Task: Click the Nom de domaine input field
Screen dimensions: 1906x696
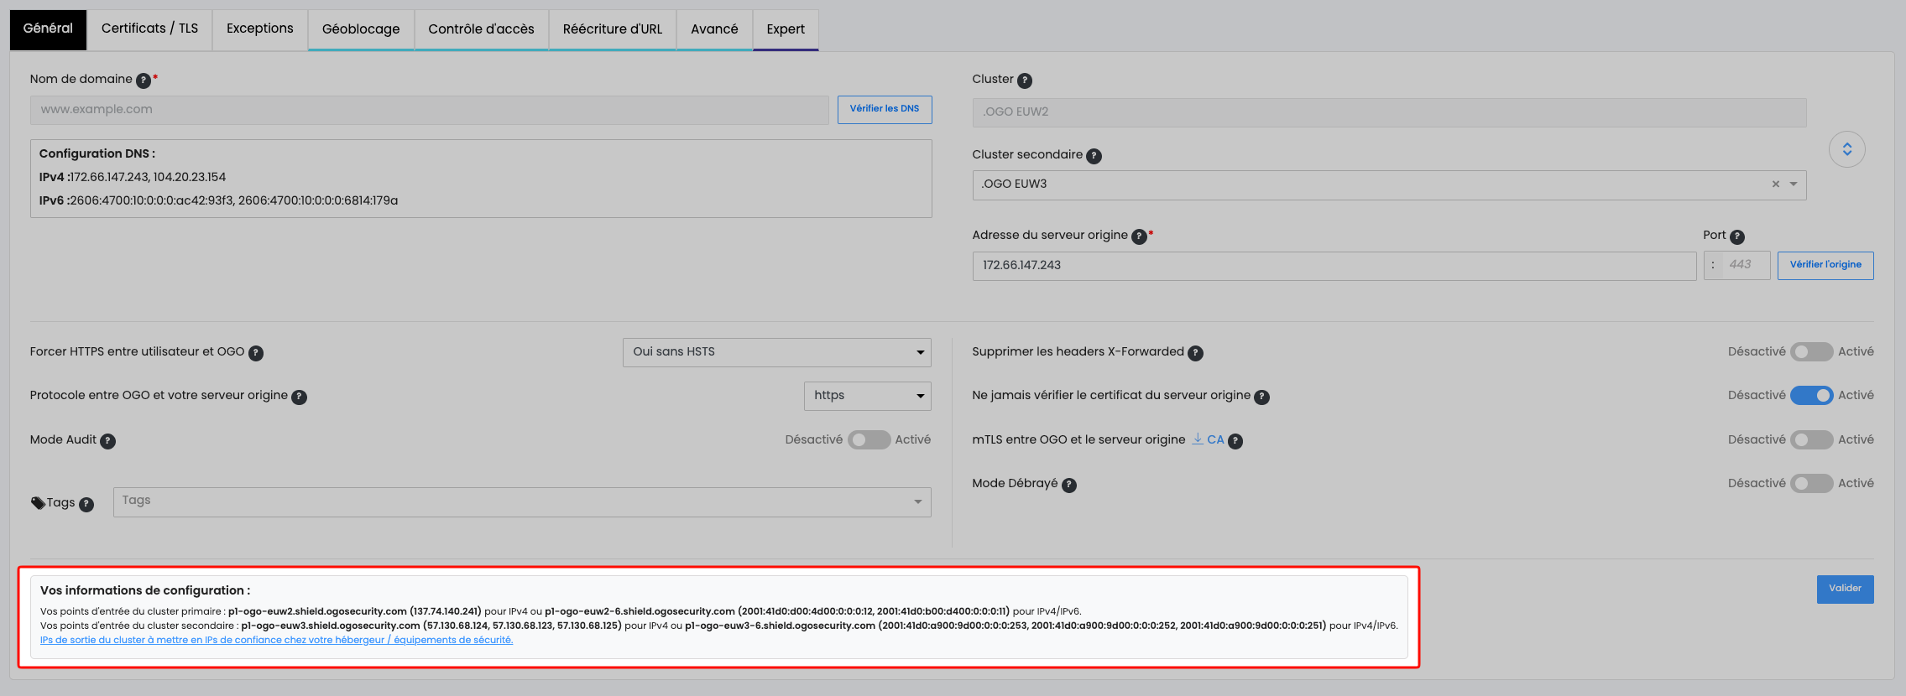Action: [x=430, y=110]
